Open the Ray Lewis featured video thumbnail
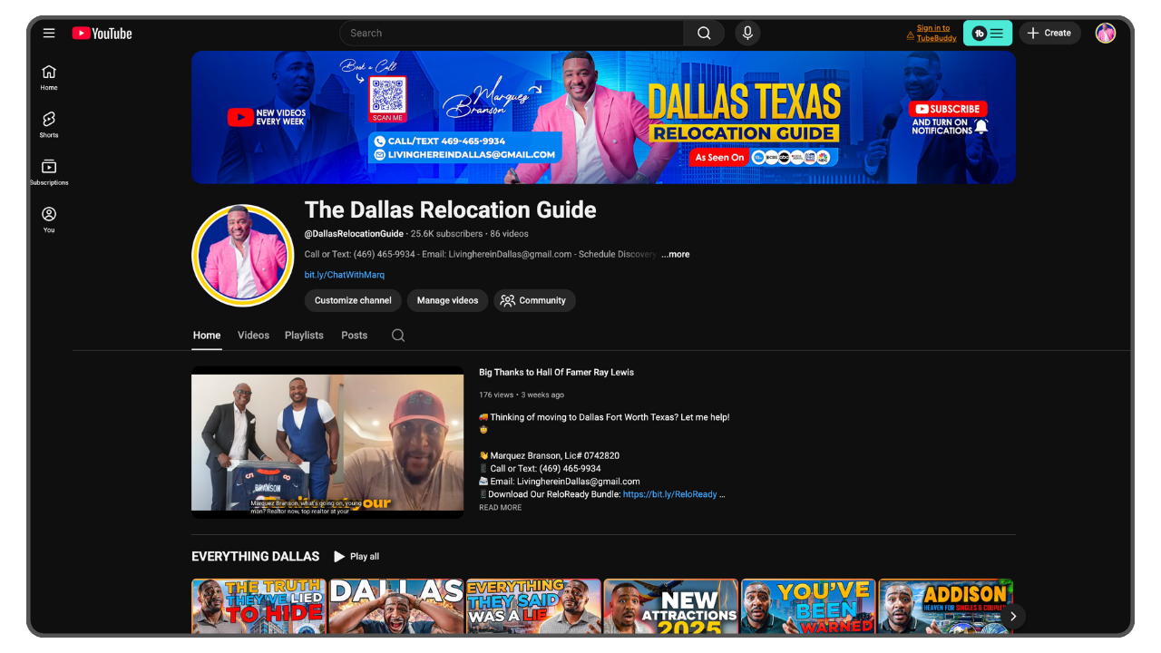 327,443
